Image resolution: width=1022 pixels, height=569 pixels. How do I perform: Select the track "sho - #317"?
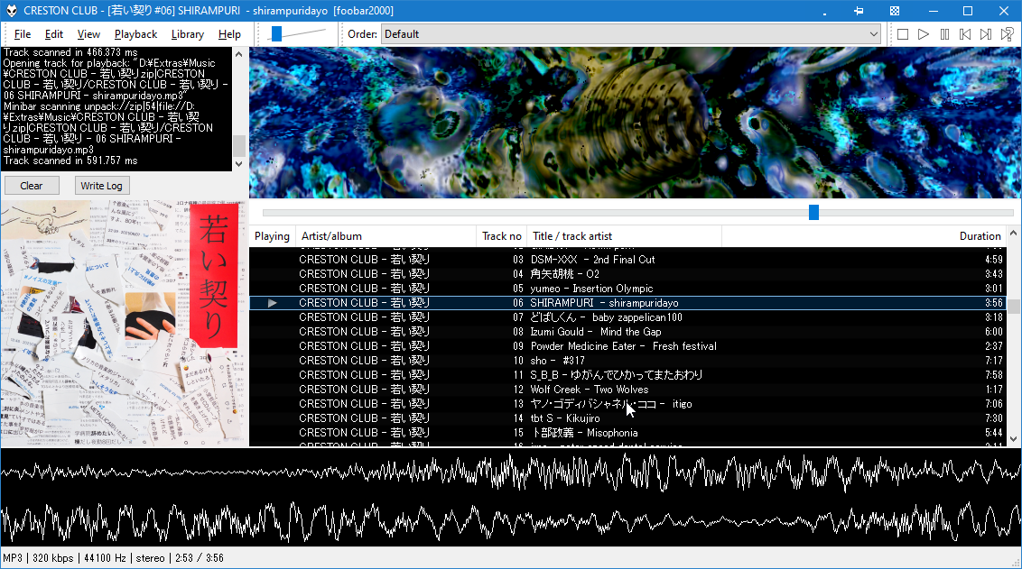tap(627, 361)
